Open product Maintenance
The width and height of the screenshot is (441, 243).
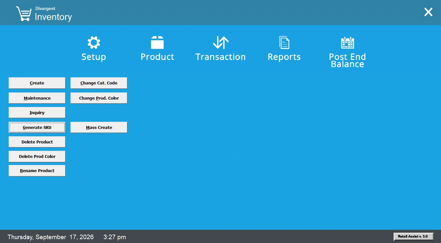tap(37, 98)
